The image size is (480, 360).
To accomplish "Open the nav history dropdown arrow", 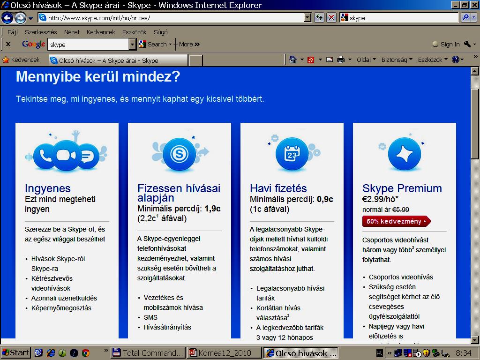I will [30, 18].
